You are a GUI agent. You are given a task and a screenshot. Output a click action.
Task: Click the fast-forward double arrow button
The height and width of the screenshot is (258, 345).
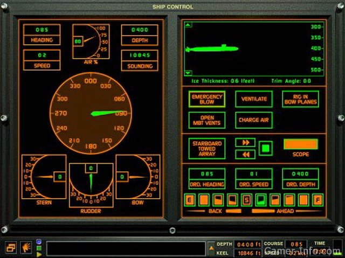245,143
